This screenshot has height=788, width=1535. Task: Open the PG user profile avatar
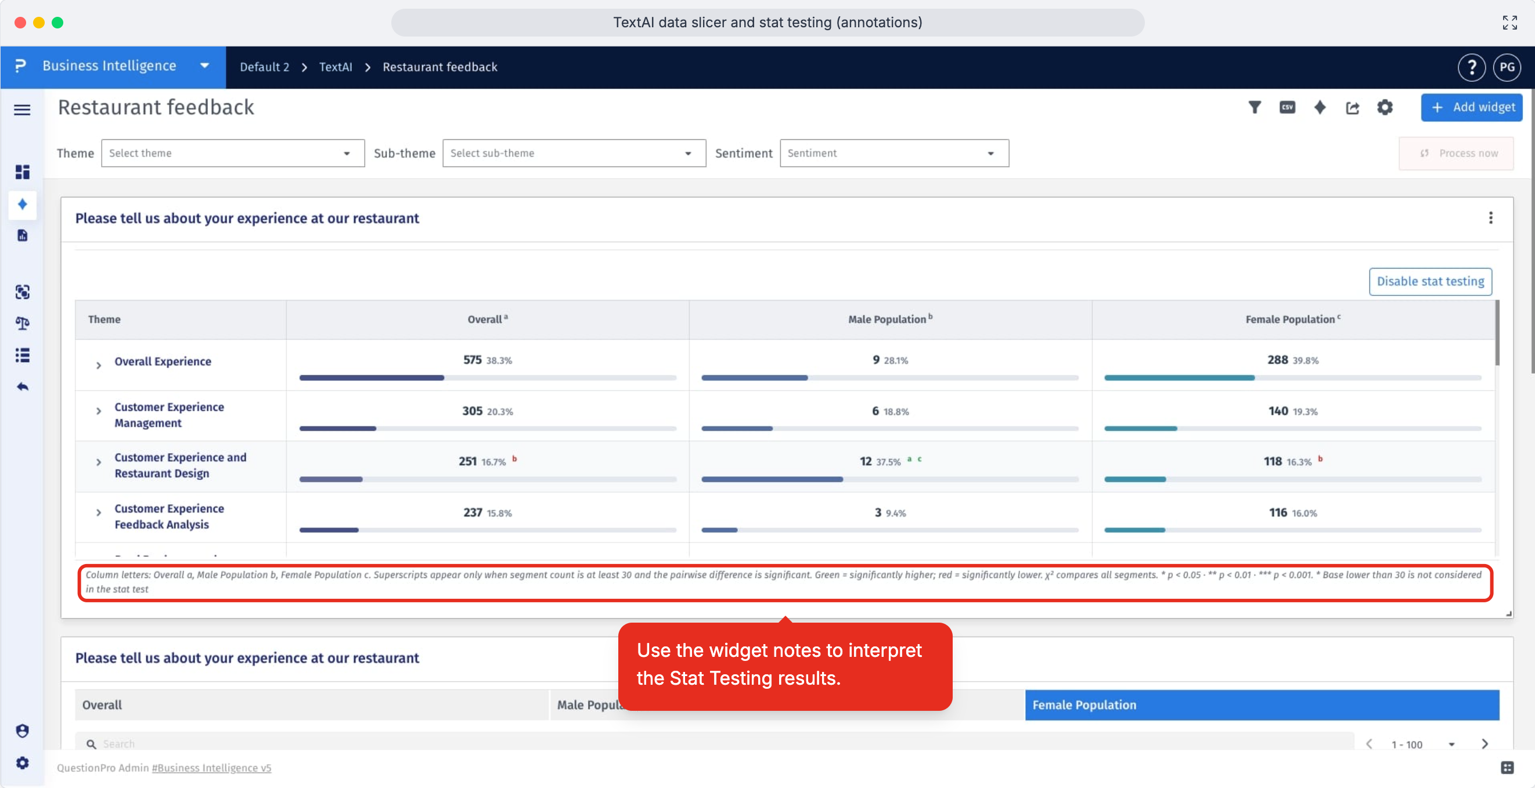1507,67
